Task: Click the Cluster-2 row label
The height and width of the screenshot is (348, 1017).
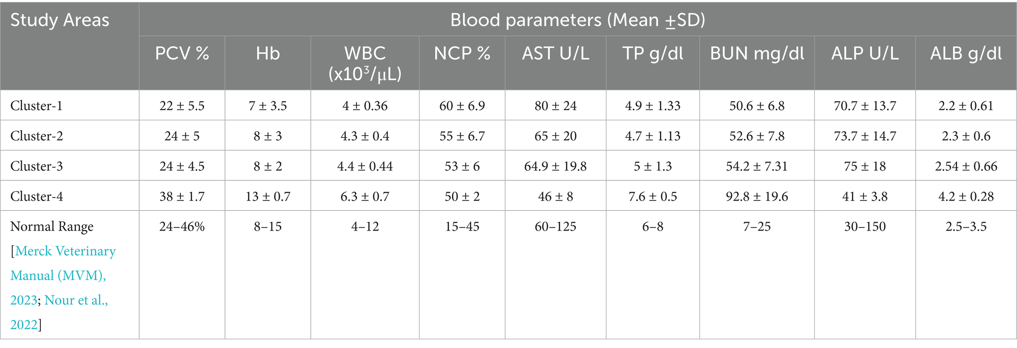Action: [x=36, y=136]
